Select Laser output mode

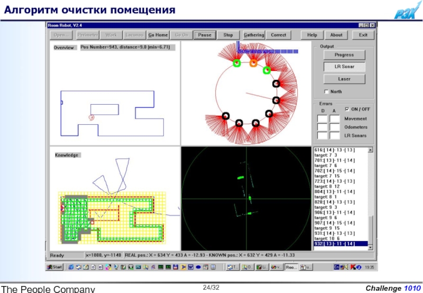click(x=344, y=79)
